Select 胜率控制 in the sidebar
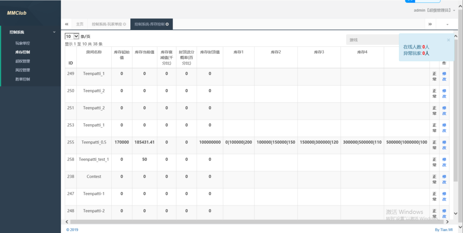 click(x=23, y=79)
